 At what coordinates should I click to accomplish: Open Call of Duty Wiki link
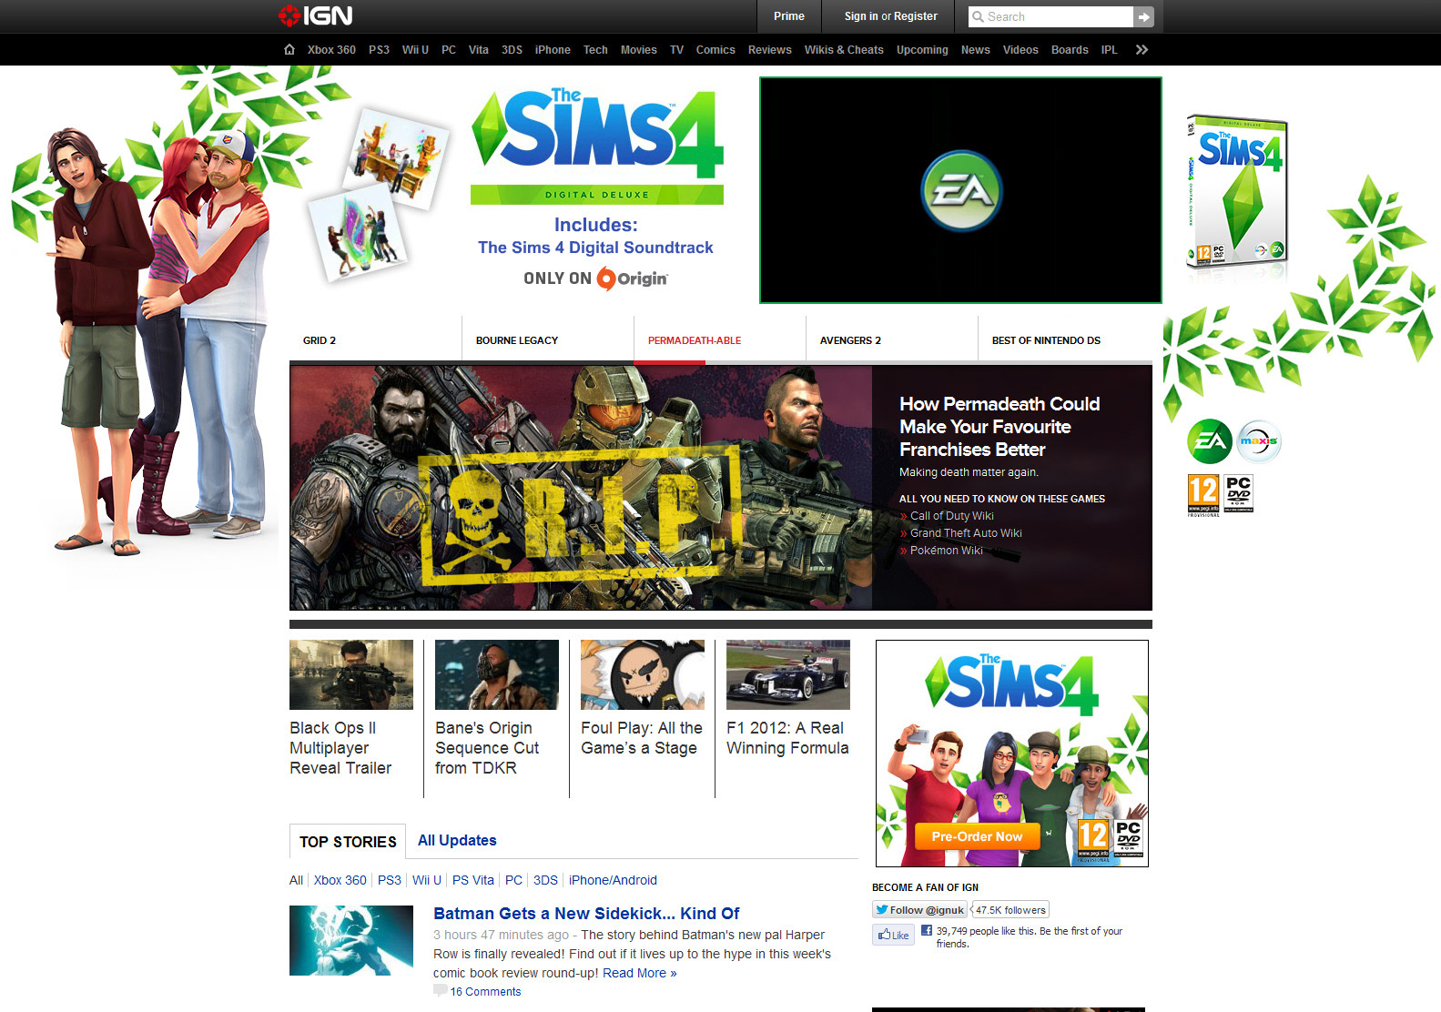point(951,516)
